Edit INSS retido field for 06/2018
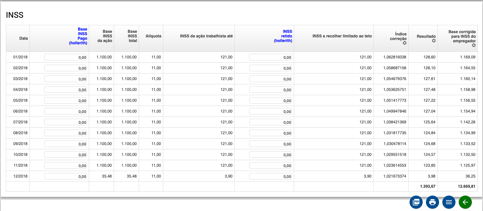This screenshot has width=483, height=211. point(271,111)
